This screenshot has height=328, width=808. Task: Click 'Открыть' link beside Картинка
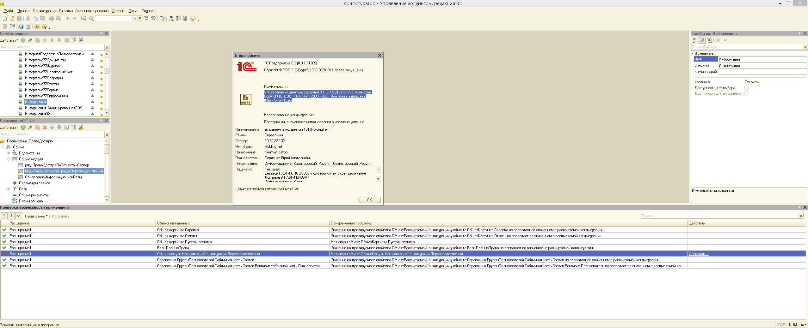tap(751, 82)
